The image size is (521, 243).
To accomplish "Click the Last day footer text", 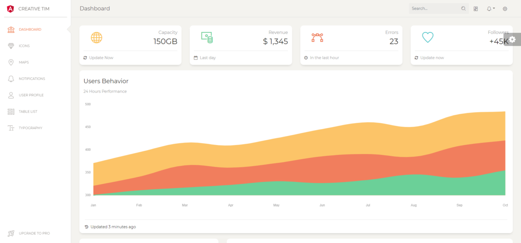I will 208,58.
